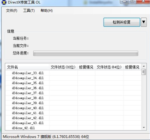The width and height of the screenshot is (150, 140).
Task: Open the 文件(F) menu
Action: pos(12,11)
